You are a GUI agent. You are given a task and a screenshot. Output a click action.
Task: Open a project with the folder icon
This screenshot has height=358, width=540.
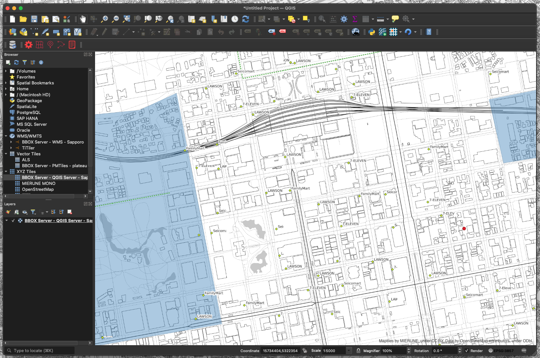click(23, 19)
